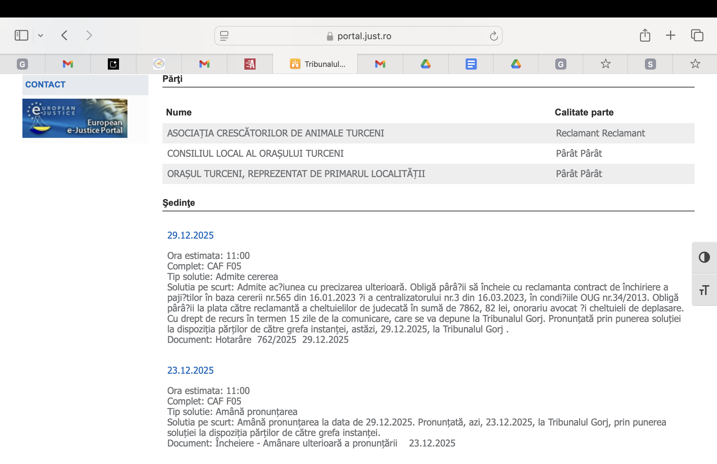The height and width of the screenshot is (464, 717).
Task: Toggle high contrast mode button
Action: [704, 258]
